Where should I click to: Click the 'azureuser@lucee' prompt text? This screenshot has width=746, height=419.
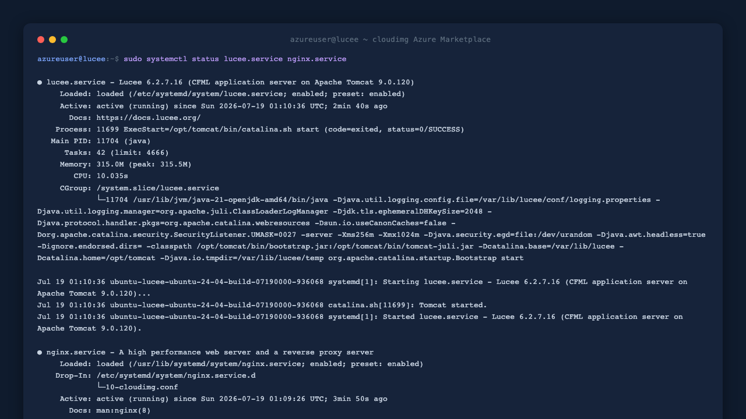[x=72, y=59]
